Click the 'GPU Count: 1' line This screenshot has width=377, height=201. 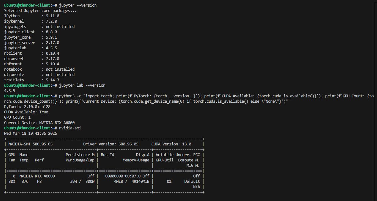coord(17,117)
